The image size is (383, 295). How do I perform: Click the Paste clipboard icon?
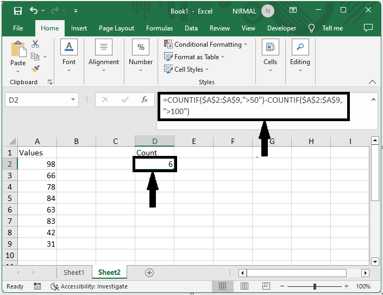(18, 49)
